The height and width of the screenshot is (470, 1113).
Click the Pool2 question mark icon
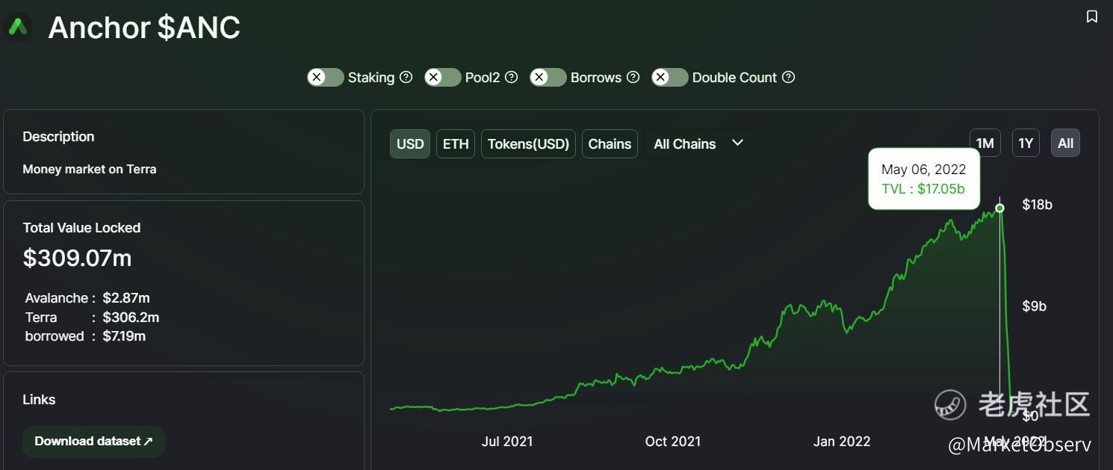click(x=512, y=77)
